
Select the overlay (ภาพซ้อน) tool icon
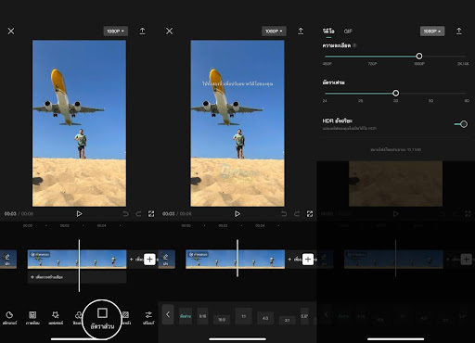[32, 318]
